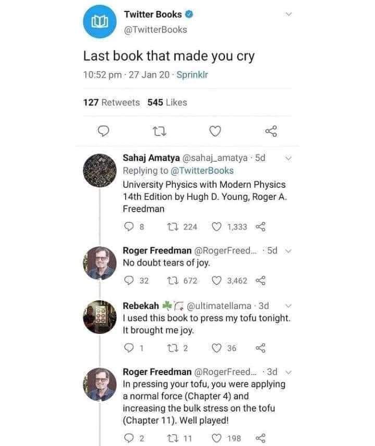Open the Sprinklr source link
Image resolution: width=375 pixels, height=446 pixels.
click(x=192, y=75)
